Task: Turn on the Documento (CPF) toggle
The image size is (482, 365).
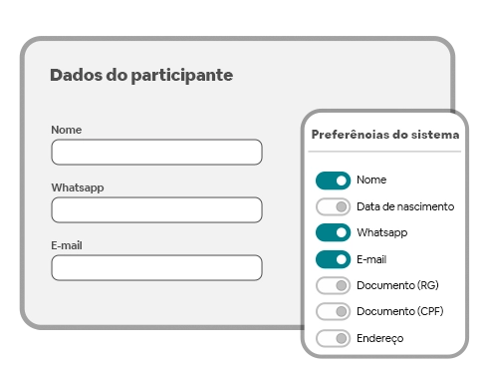Action: [333, 311]
